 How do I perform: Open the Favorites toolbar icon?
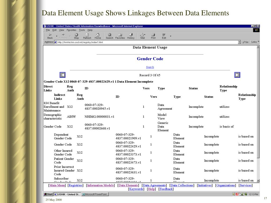point(120,36)
